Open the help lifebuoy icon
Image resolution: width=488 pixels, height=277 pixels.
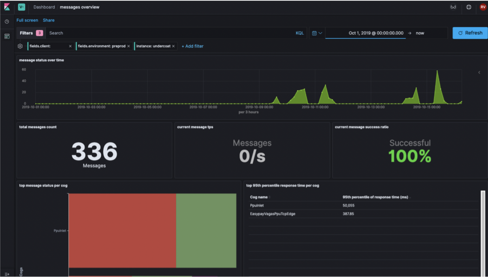click(469, 7)
